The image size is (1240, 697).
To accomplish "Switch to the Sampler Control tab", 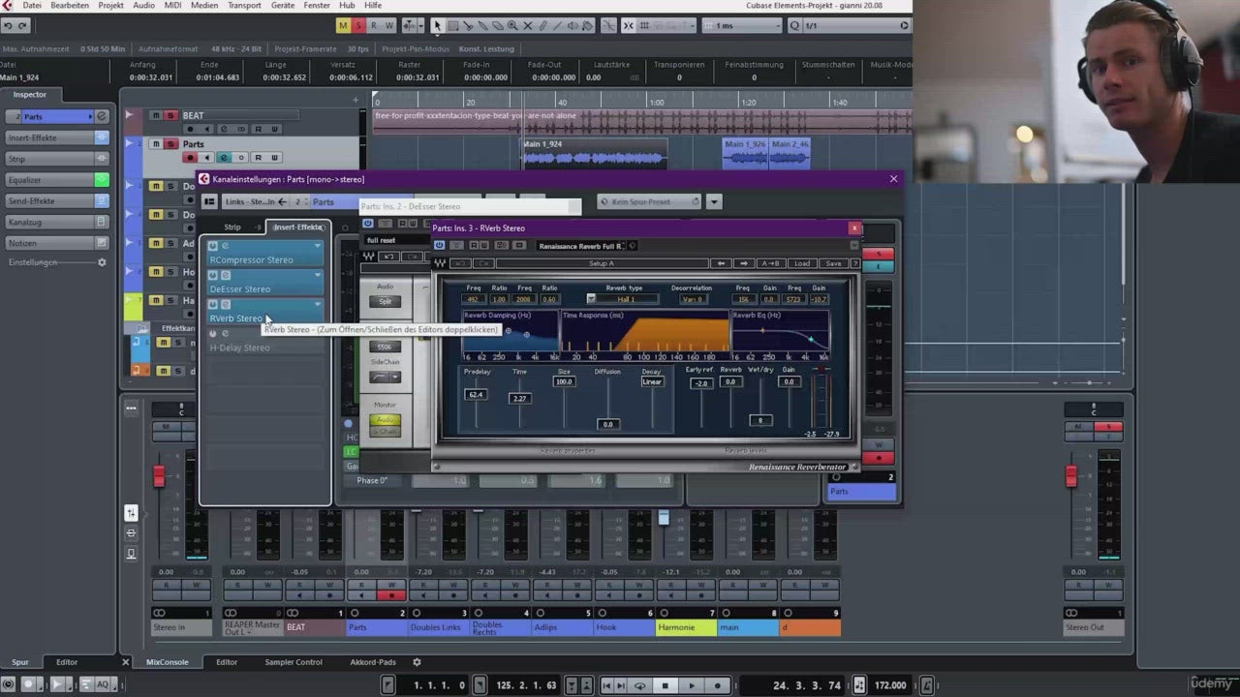I will point(294,662).
